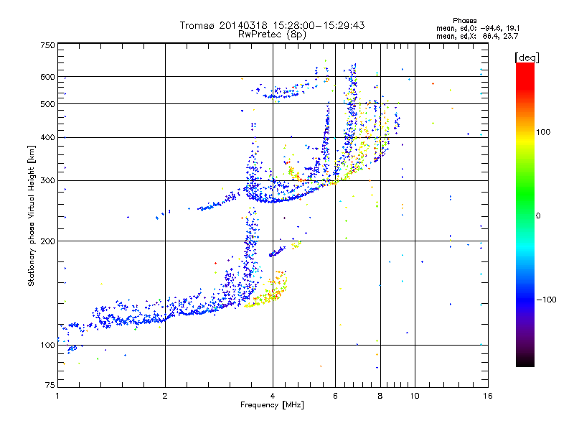Click the colorbar tick label '100'
This screenshot has height=431, width=574.
[x=543, y=132]
